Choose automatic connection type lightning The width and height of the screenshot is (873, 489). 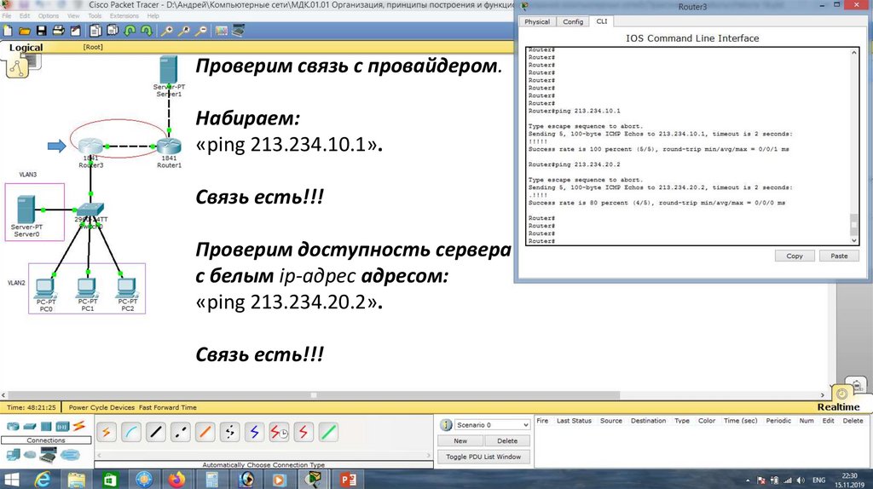click(107, 432)
